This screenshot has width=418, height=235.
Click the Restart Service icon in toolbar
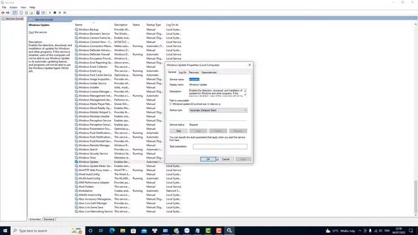pyautogui.click(x=65, y=13)
